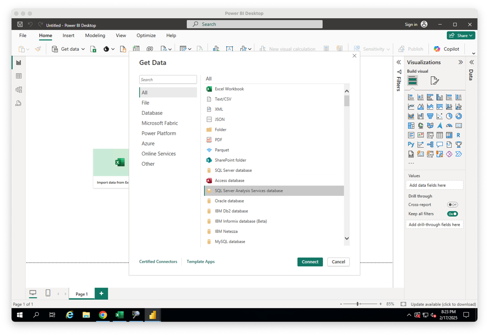Select the Database category
Viewport: 489px width, 336px height.
click(x=168, y=113)
